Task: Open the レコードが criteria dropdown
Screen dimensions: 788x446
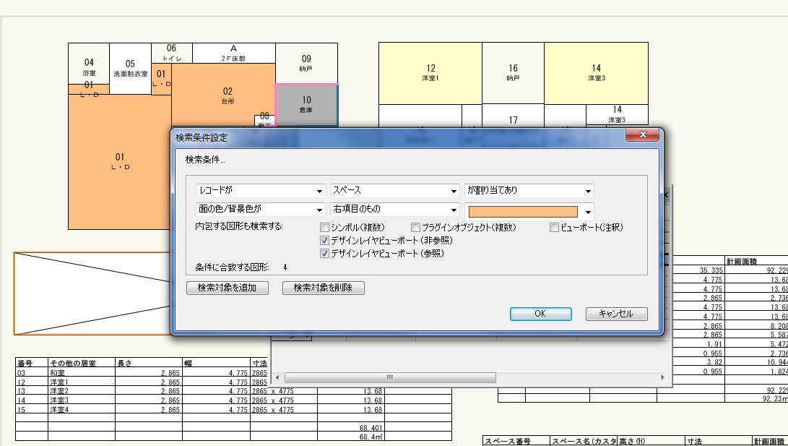Action: pyautogui.click(x=260, y=192)
